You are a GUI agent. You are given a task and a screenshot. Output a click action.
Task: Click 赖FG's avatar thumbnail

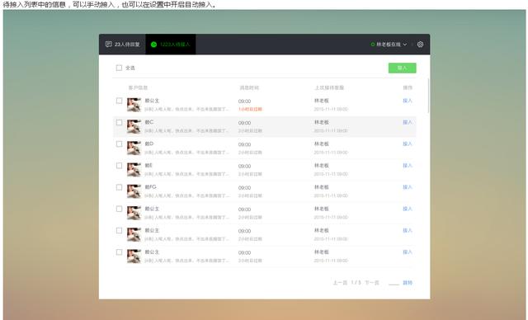(x=134, y=191)
